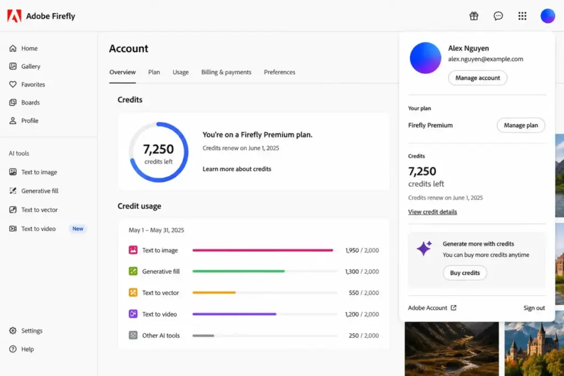Open the Billing & payments tab
564x376 pixels.
tap(226, 72)
